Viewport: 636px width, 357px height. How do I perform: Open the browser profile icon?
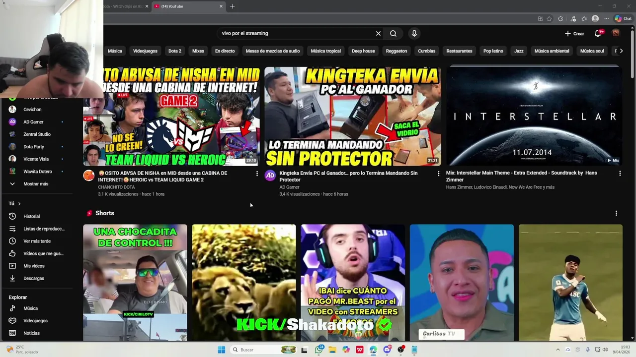(x=595, y=19)
